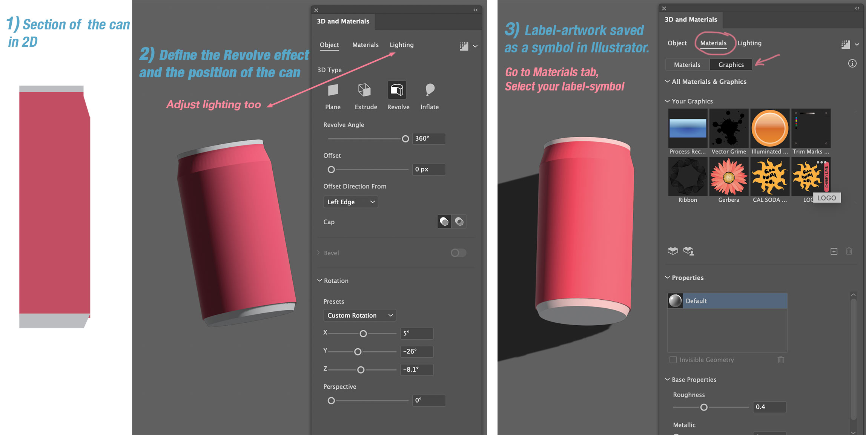
Task: Select the Plane 3D type icon
Action: click(x=333, y=90)
